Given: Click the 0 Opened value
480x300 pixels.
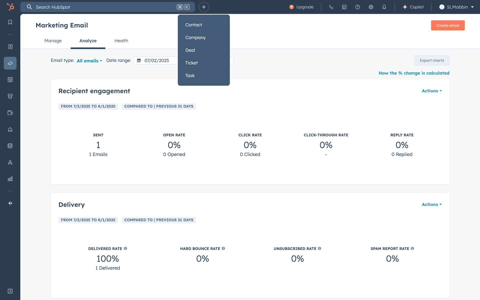Looking at the screenshot, I should click(x=174, y=154).
